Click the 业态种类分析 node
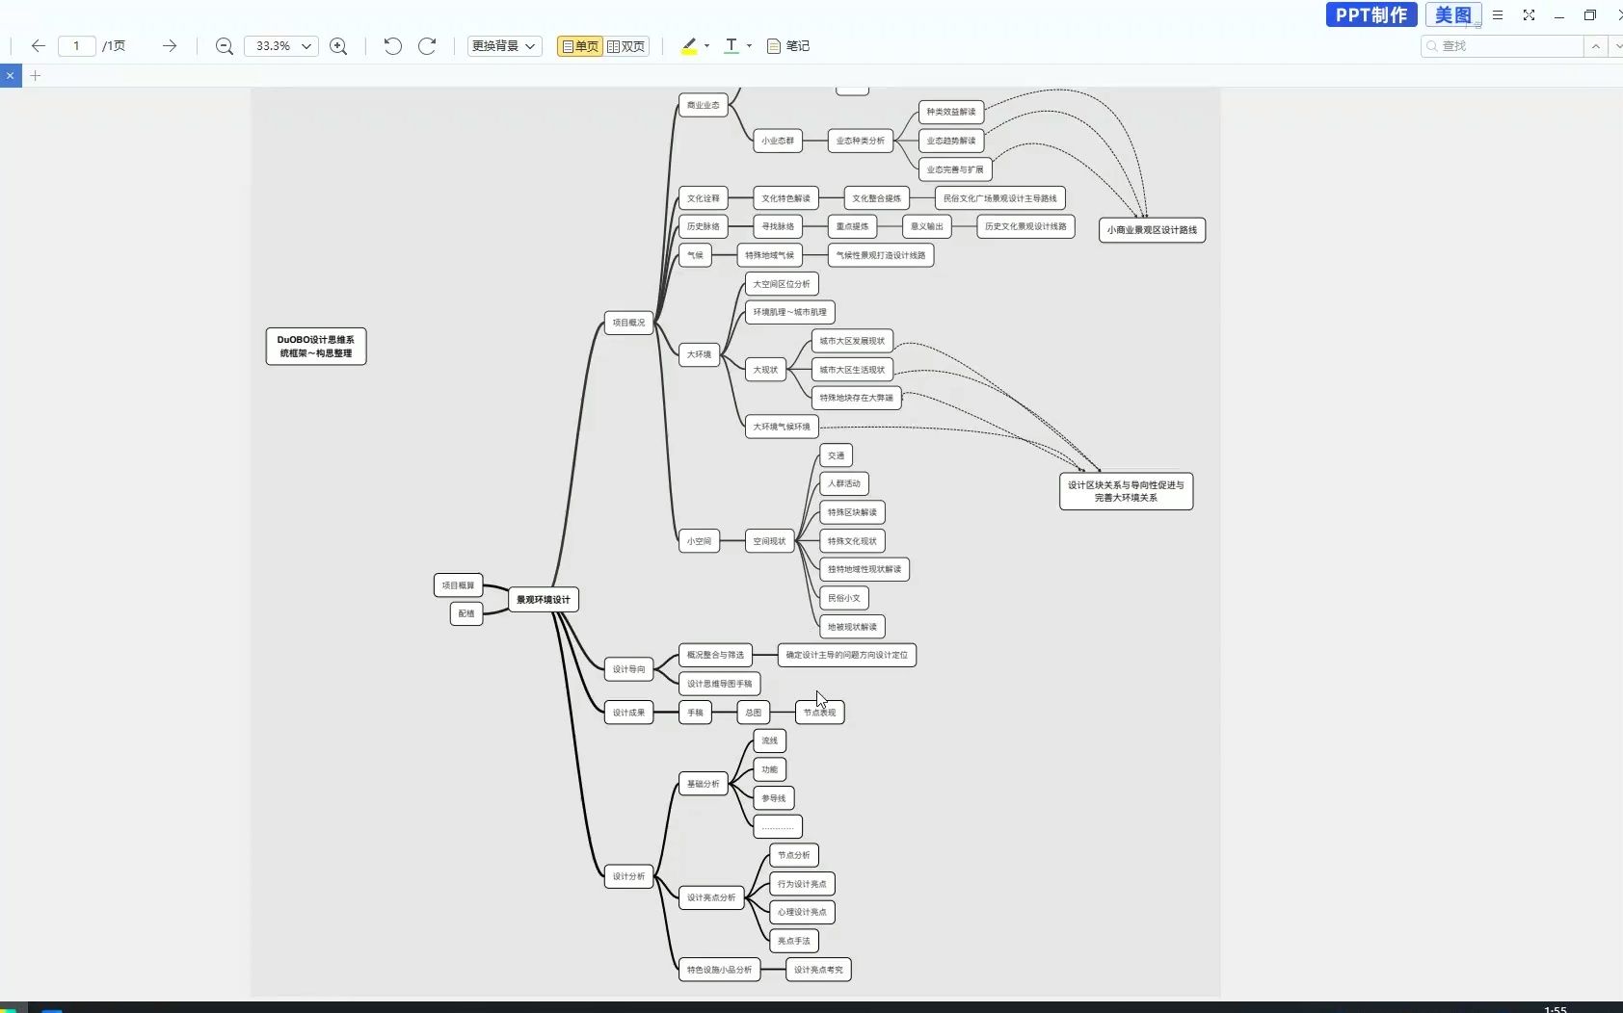This screenshot has height=1013, width=1623. (860, 141)
